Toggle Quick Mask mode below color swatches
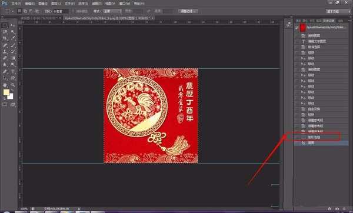This screenshot has width=353, height=213. (x=5, y=105)
